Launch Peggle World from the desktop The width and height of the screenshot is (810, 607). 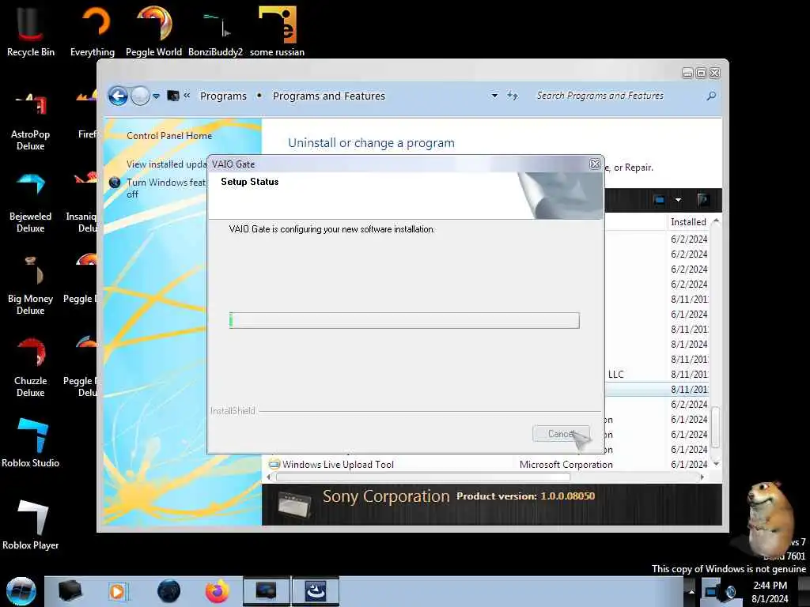point(153,31)
